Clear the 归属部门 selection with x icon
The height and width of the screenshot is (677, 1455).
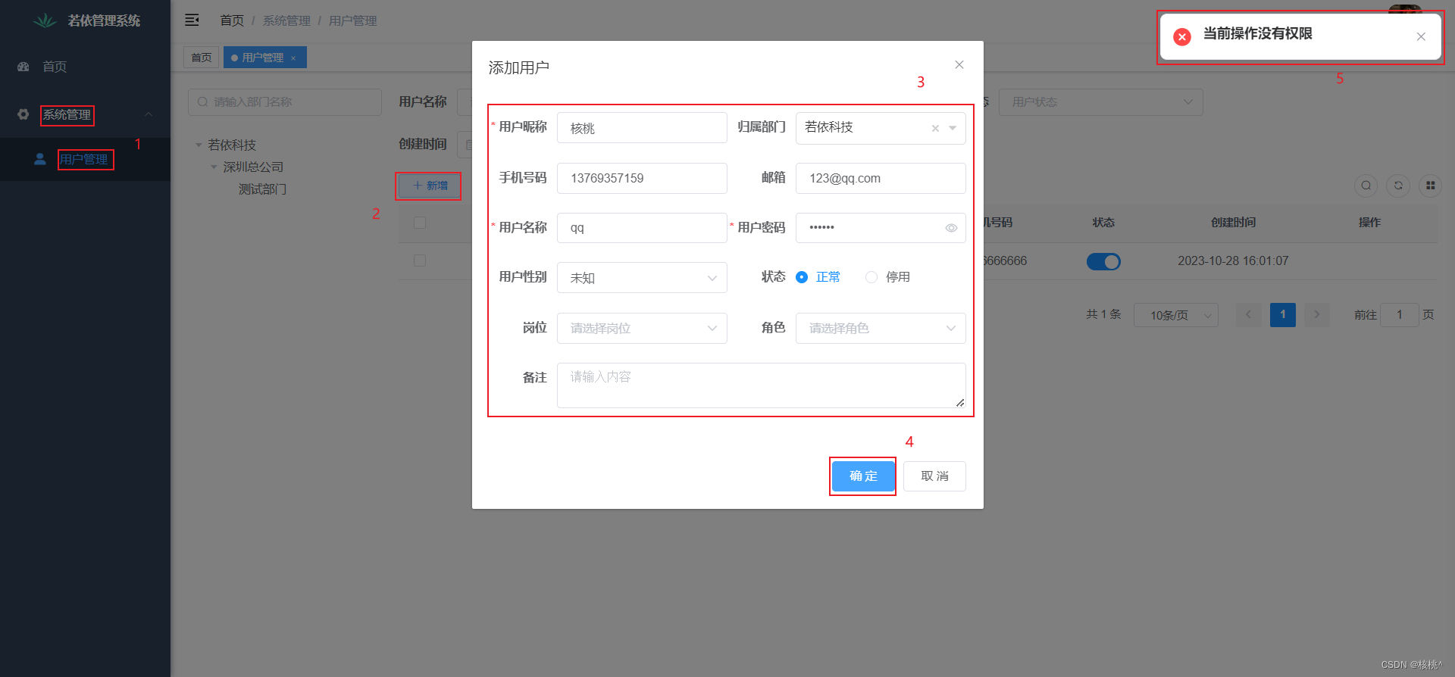tap(935, 128)
